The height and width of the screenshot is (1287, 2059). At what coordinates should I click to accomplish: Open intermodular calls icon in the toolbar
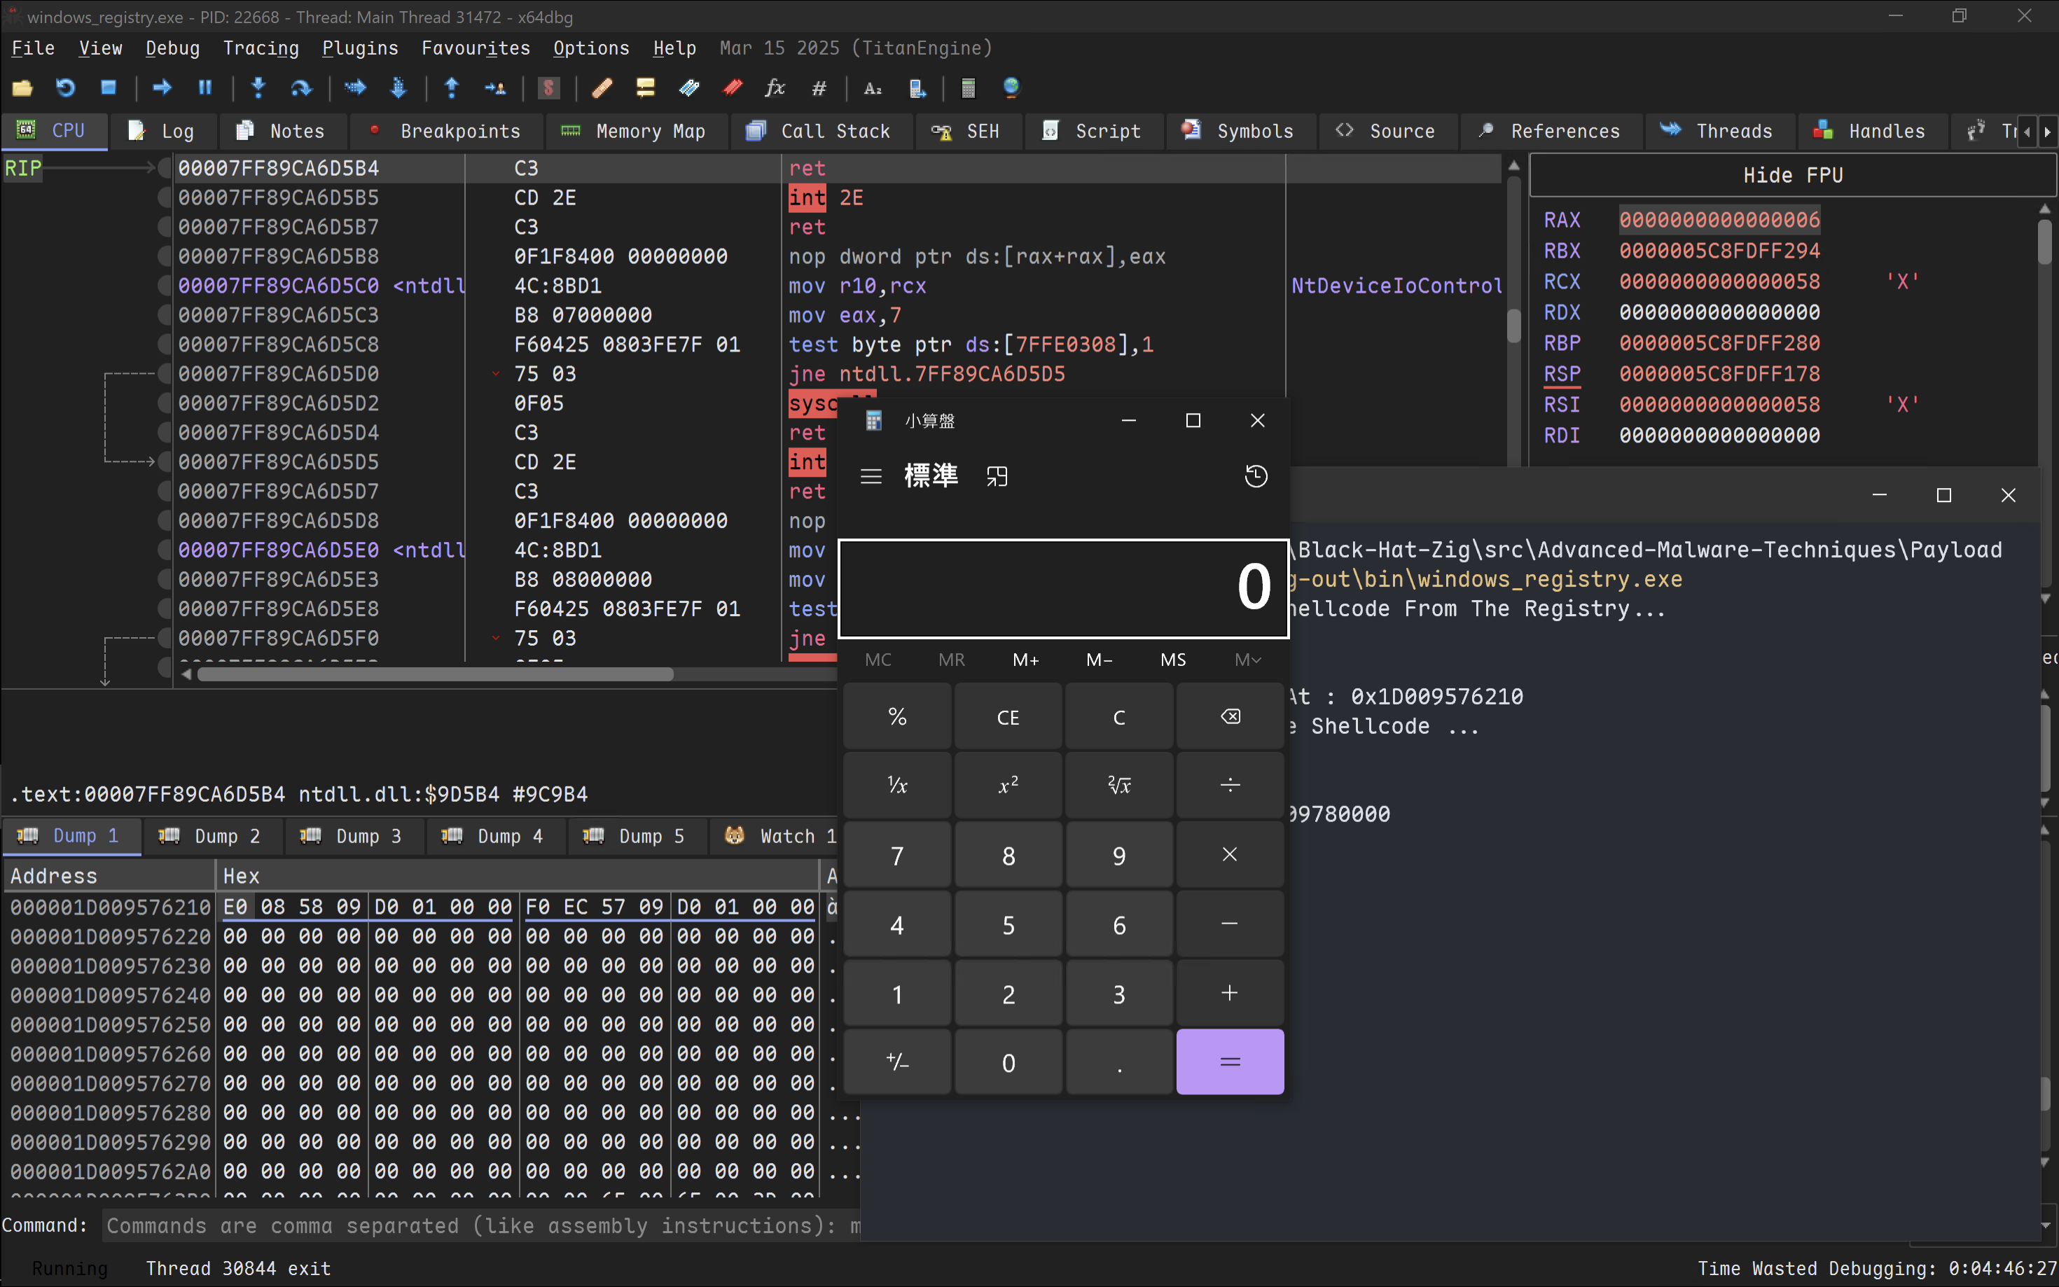pos(917,88)
